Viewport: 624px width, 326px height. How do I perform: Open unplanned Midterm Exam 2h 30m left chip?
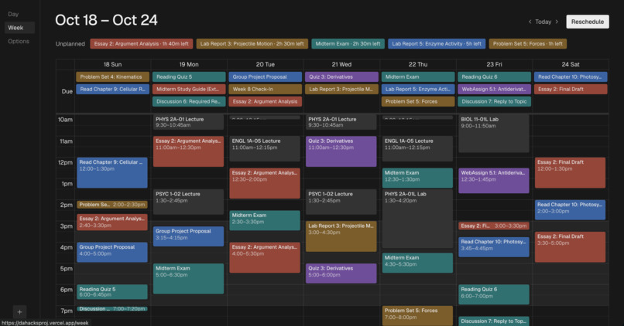coord(348,44)
